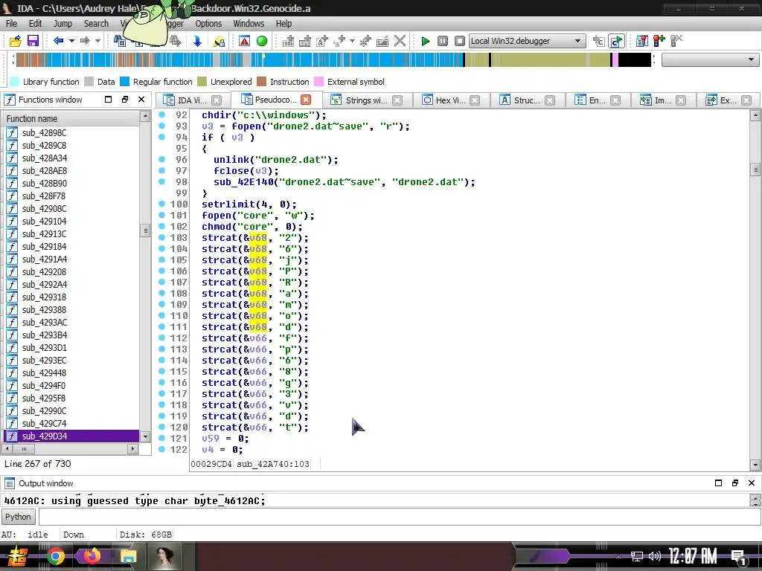This screenshot has height=571, width=762.
Task: Open the forward-jump history dropdown arrow
Action: coord(97,41)
